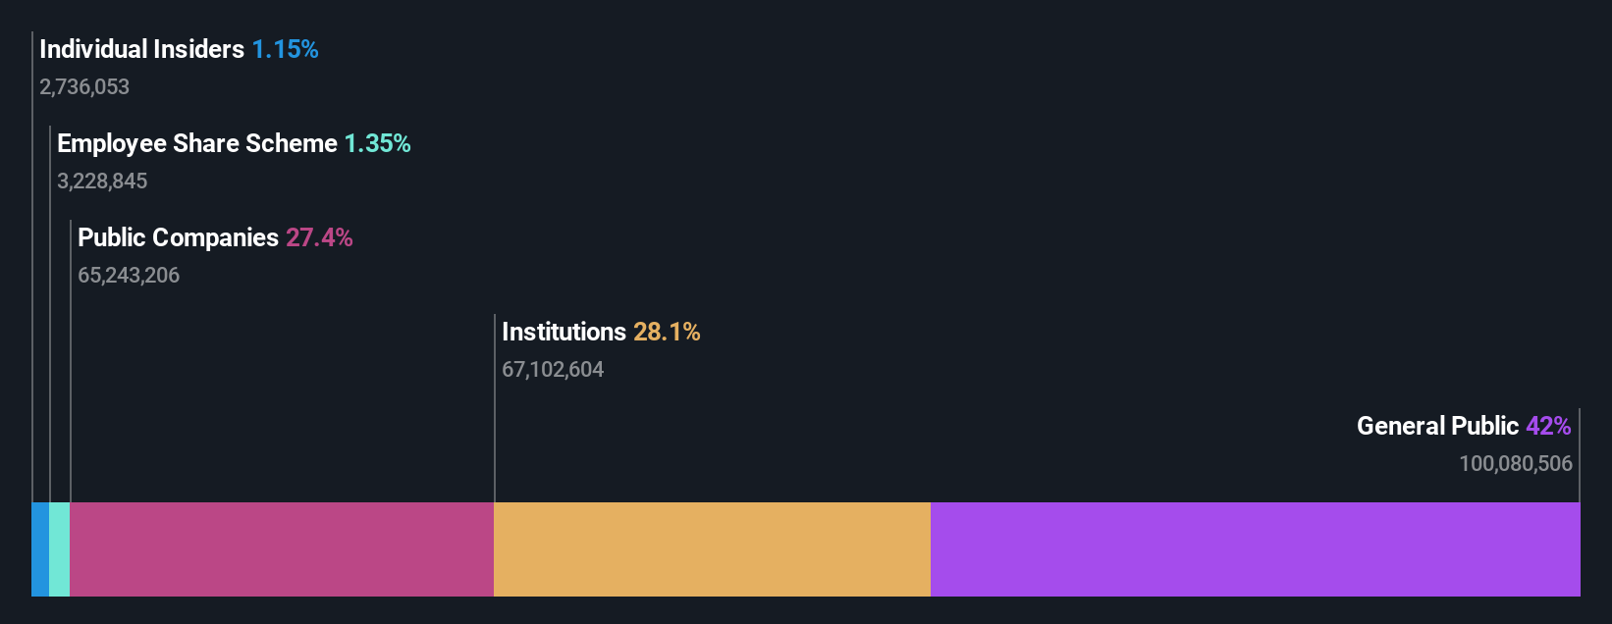Image resolution: width=1612 pixels, height=624 pixels.
Task: Click the 1.15% insiders percentage
Action: [285, 49]
